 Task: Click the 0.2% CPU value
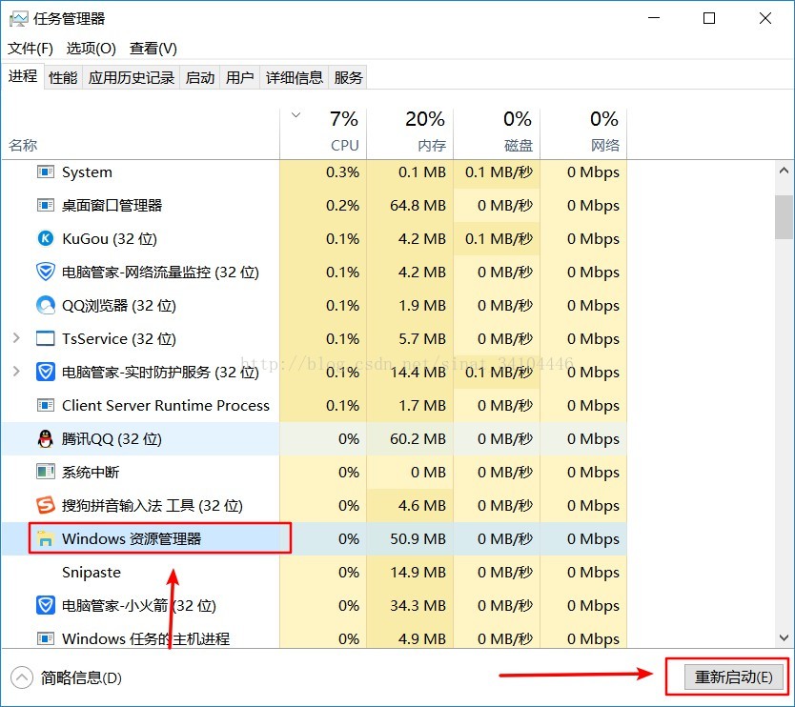coord(342,205)
